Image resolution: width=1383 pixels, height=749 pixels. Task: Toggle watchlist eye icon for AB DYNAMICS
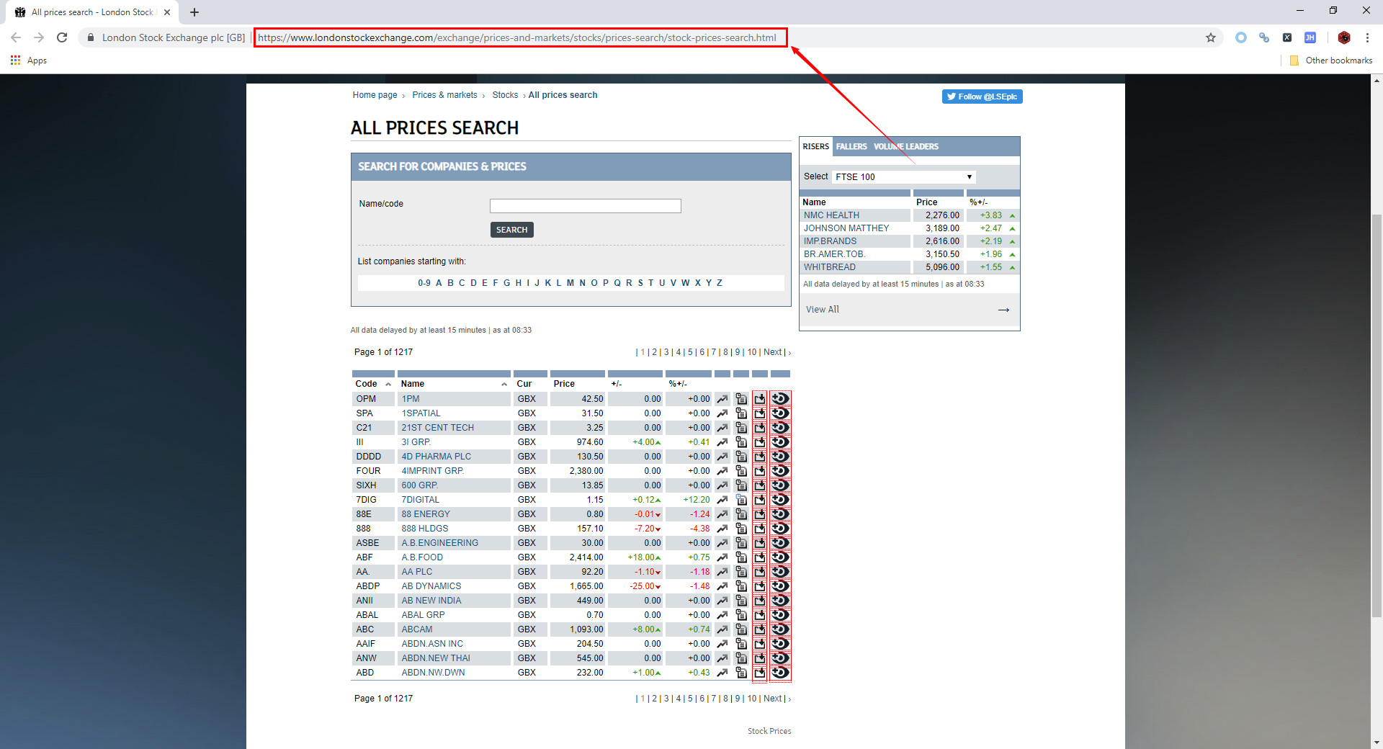780,586
